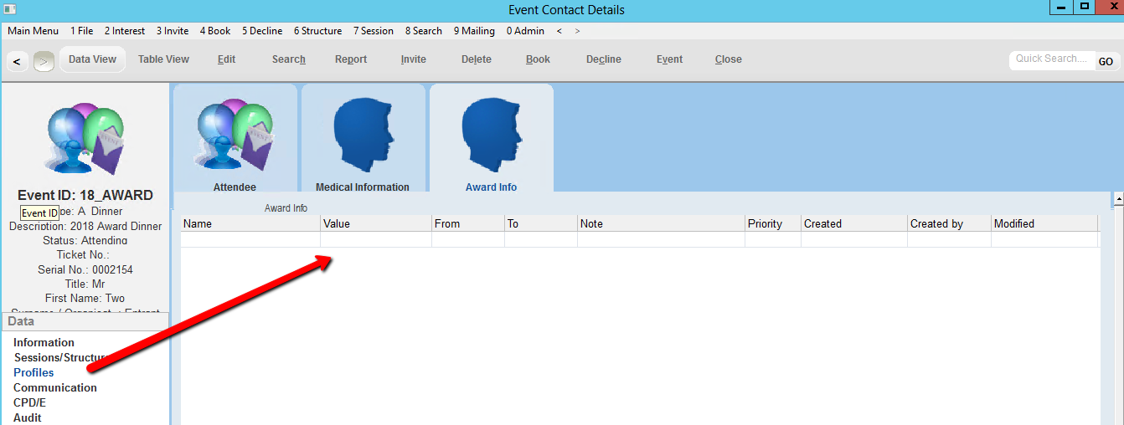Select the Medical Information head icon
1124x425 pixels.
click(362, 132)
